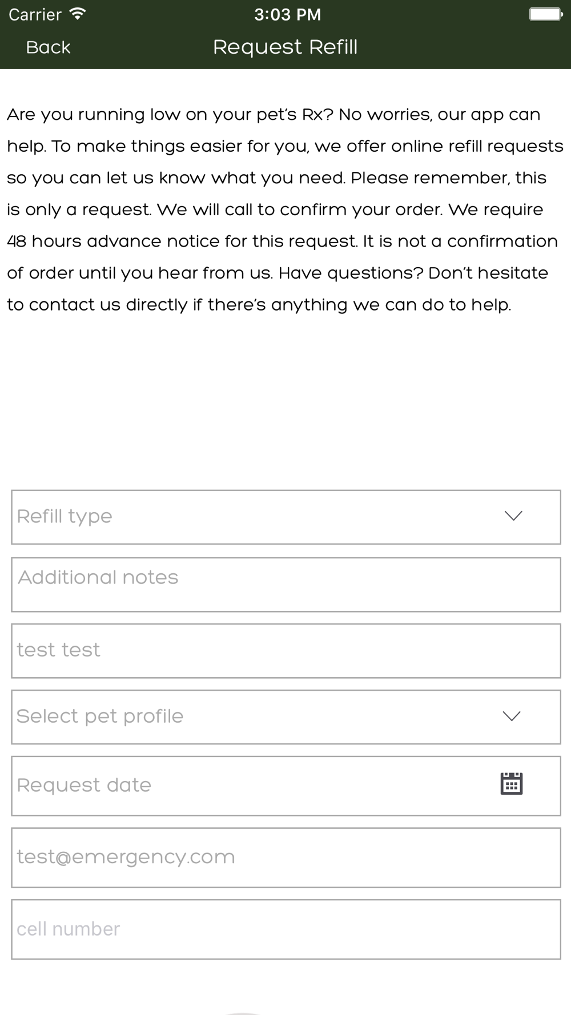Tap the '48 hours advance notice' text line
The image size is (571, 1015).
coord(282,241)
